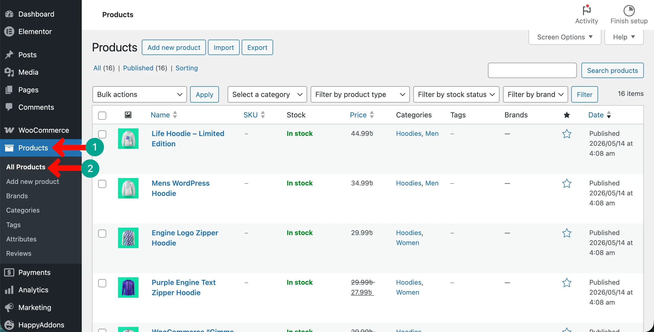Click the Marketing megaphone icon
Screen dimensions: 654x332
pos(9,307)
